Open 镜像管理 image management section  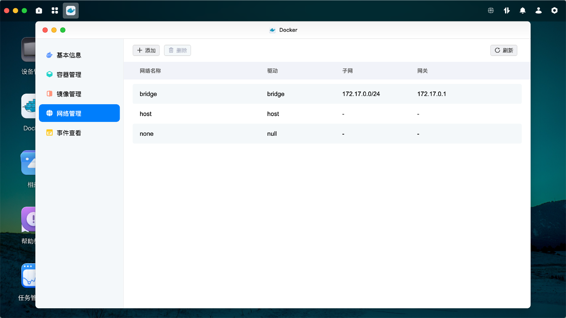(x=69, y=94)
